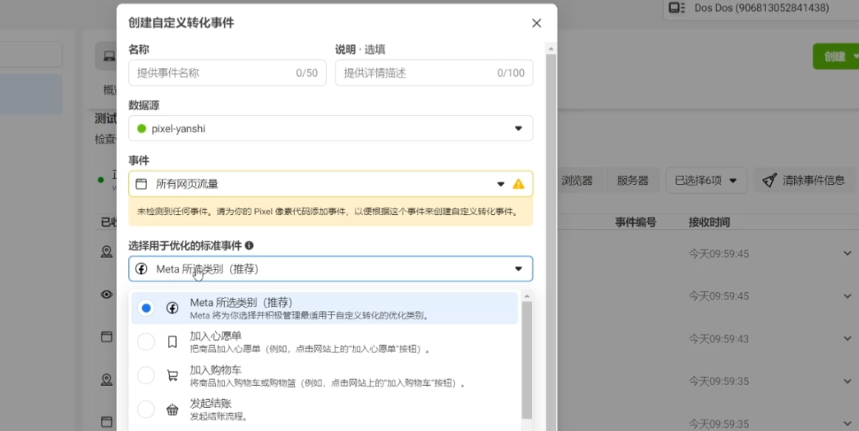Select the 加入购物车 radio option
The height and width of the screenshot is (431, 859).
pos(145,376)
